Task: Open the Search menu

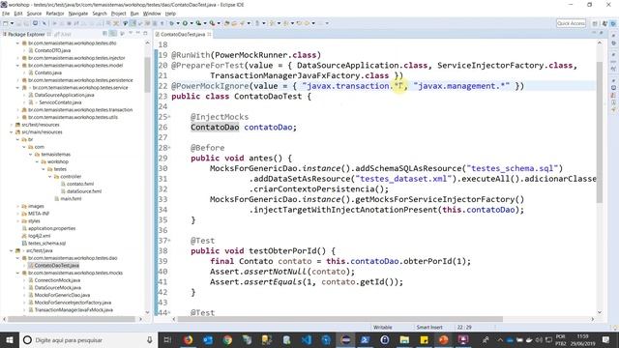Action: pyautogui.click(x=100, y=14)
